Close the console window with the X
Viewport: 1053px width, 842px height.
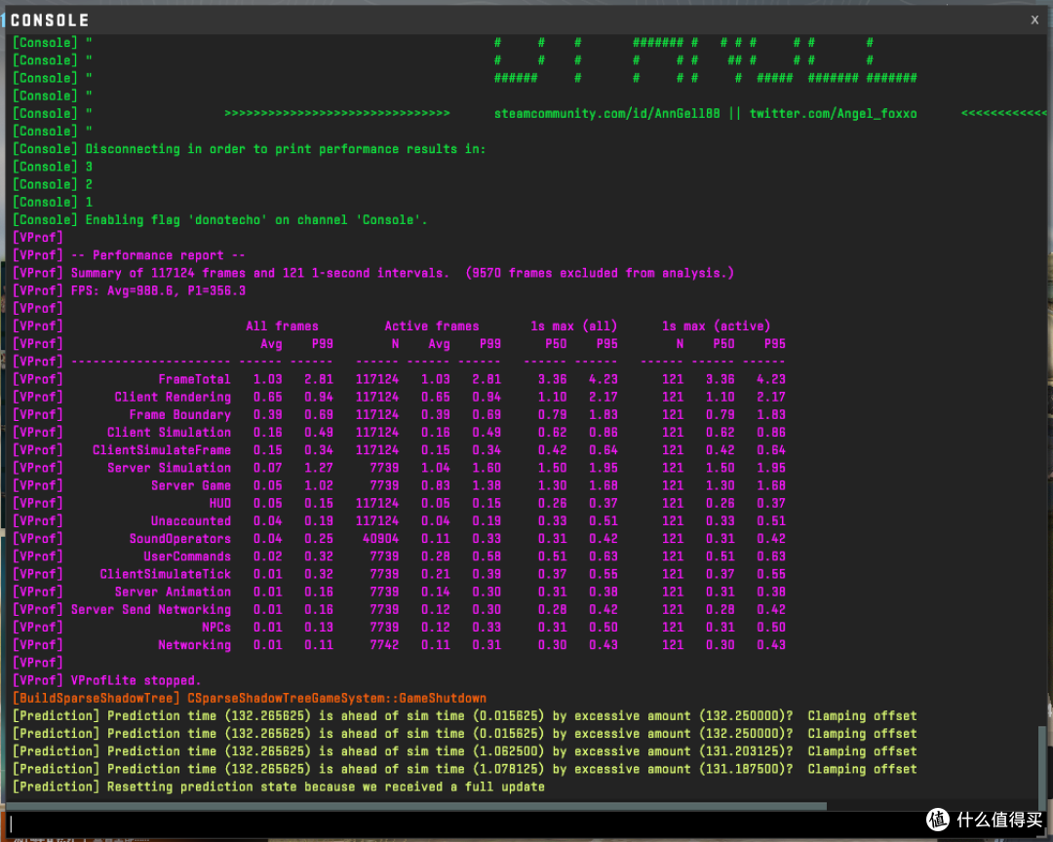1034,20
